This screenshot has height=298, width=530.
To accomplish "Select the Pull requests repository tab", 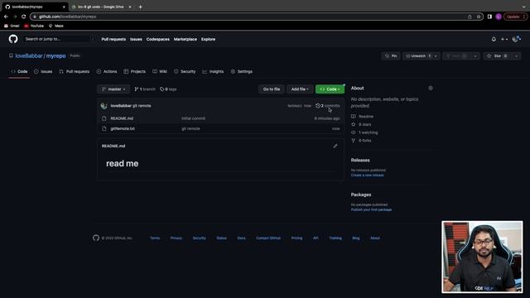I will [x=75, y=72].
